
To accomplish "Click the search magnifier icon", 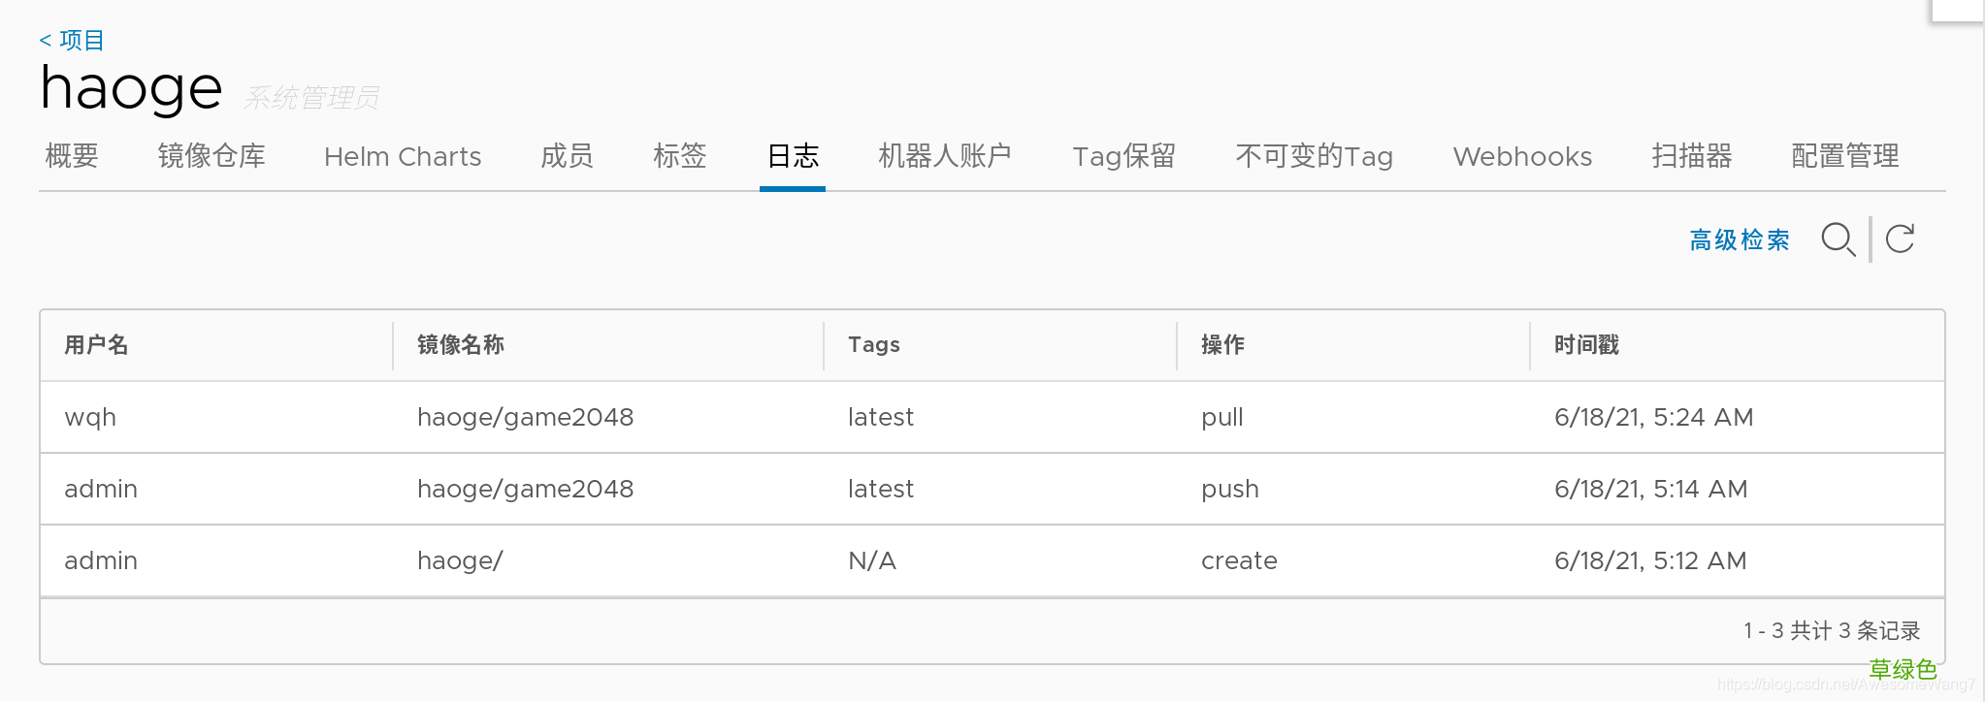I will tap(1839, 239).
